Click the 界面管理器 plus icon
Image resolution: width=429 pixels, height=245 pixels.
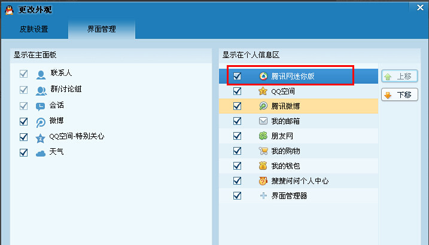coord(263,196)
